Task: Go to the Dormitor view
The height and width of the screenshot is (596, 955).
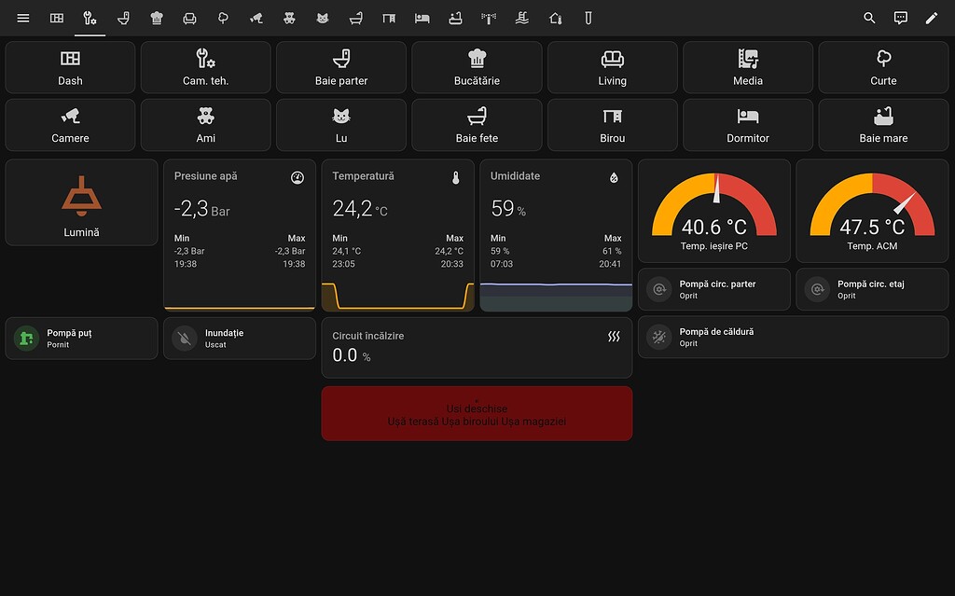Action: (748, 125)
